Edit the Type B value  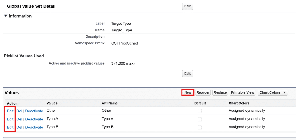point(10,127)
